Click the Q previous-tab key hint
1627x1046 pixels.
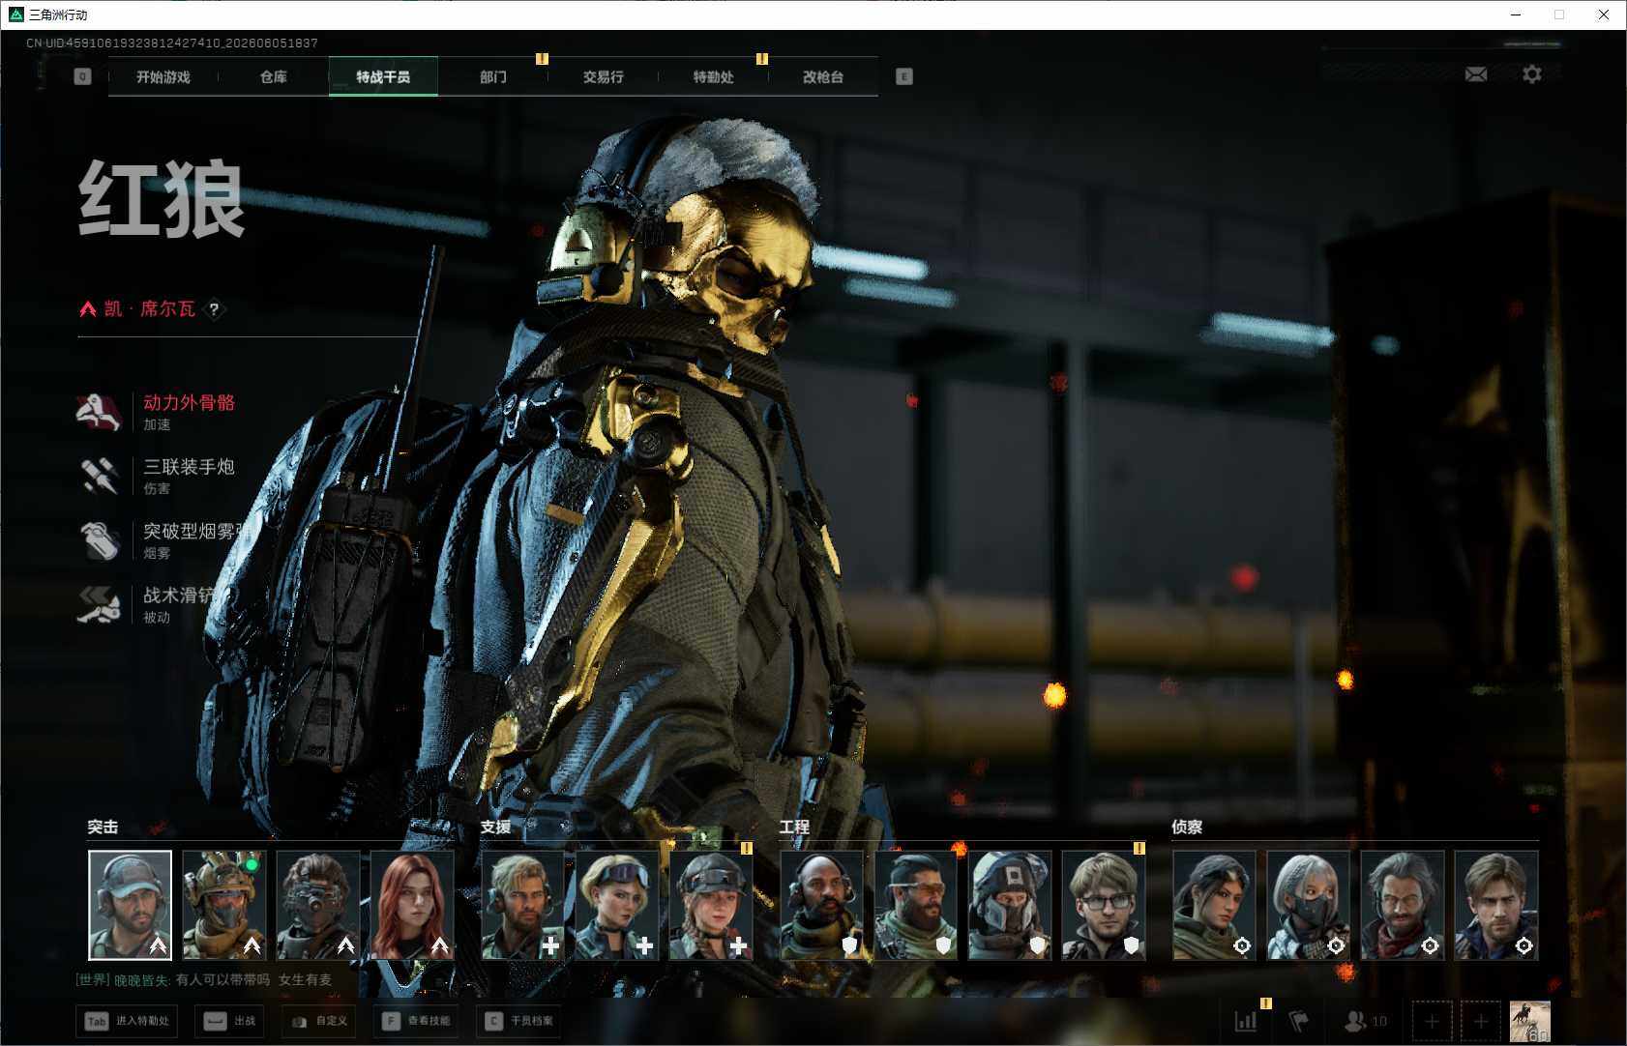pos(82,76)
